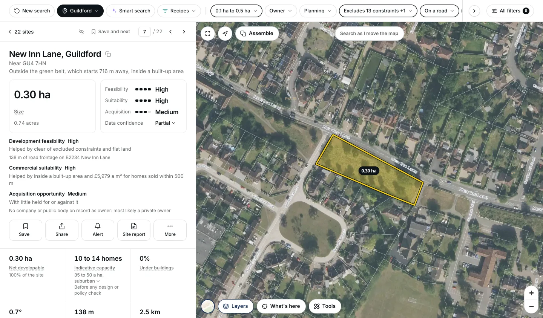Open the More actions menu
The width and height of the screenshot is (543, 318).
tap(170, 230)
